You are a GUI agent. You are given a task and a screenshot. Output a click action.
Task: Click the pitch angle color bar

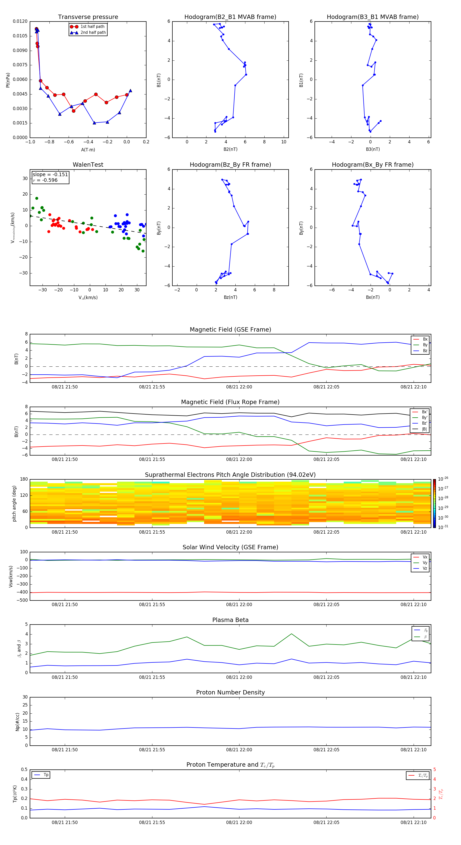pyautogui.click(x=434, y=503)
